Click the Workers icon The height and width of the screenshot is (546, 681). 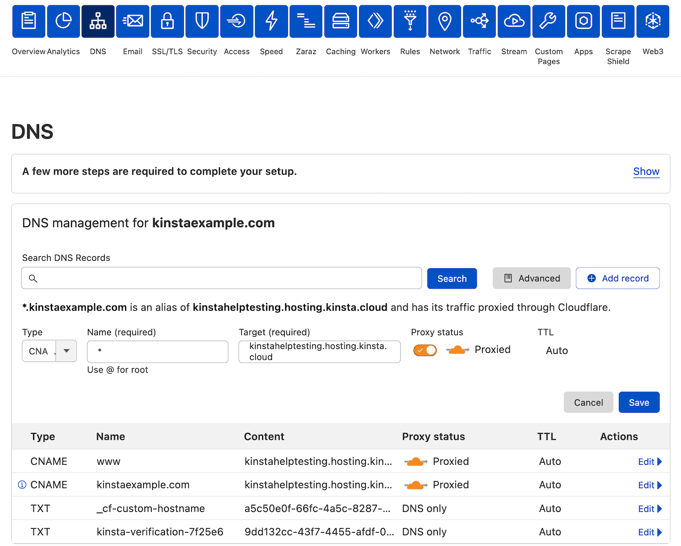[375, 21]
